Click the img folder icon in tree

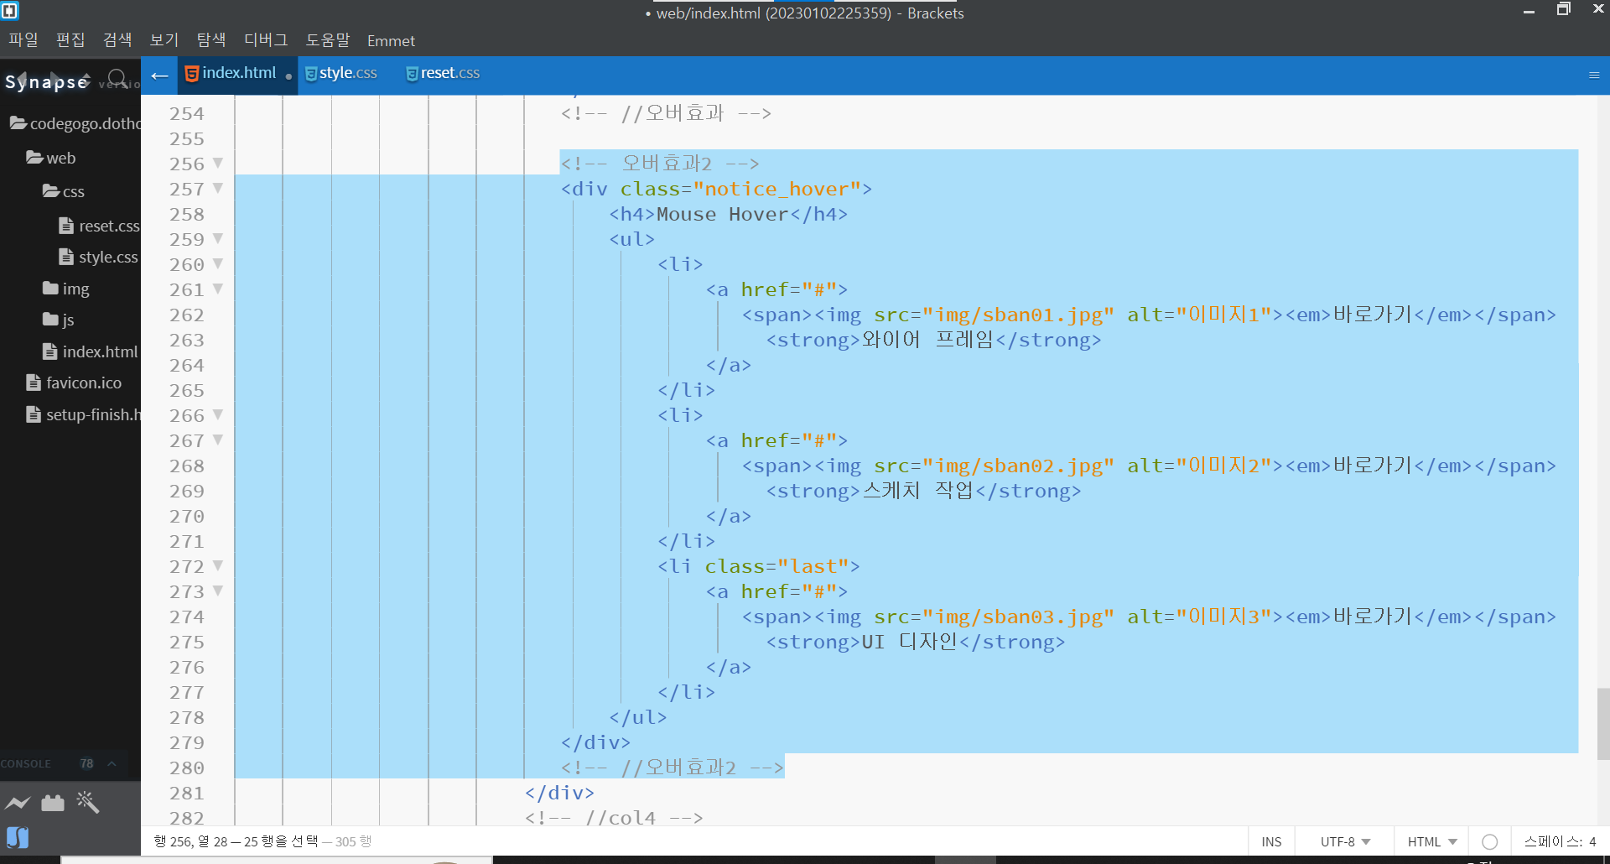[50, 288]
